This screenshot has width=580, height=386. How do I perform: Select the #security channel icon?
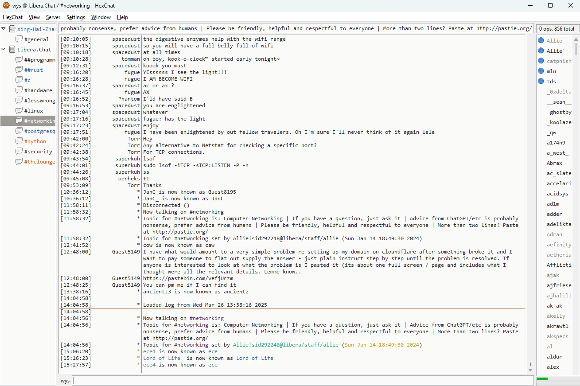tap(19, 152)
